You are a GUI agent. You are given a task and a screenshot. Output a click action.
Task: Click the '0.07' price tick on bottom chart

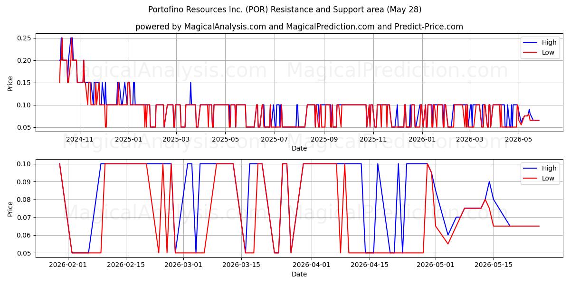click(x=24, y=218)
